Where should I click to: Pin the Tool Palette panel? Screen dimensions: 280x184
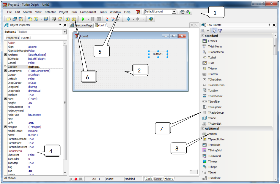[269, 25]
